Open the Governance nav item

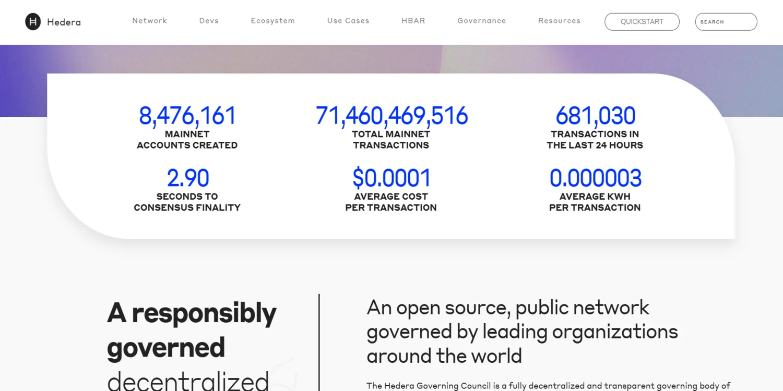481,21
